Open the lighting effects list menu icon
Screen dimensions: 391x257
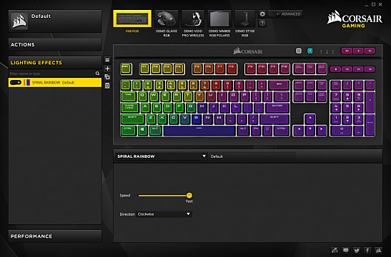click(x=107, y=60)
